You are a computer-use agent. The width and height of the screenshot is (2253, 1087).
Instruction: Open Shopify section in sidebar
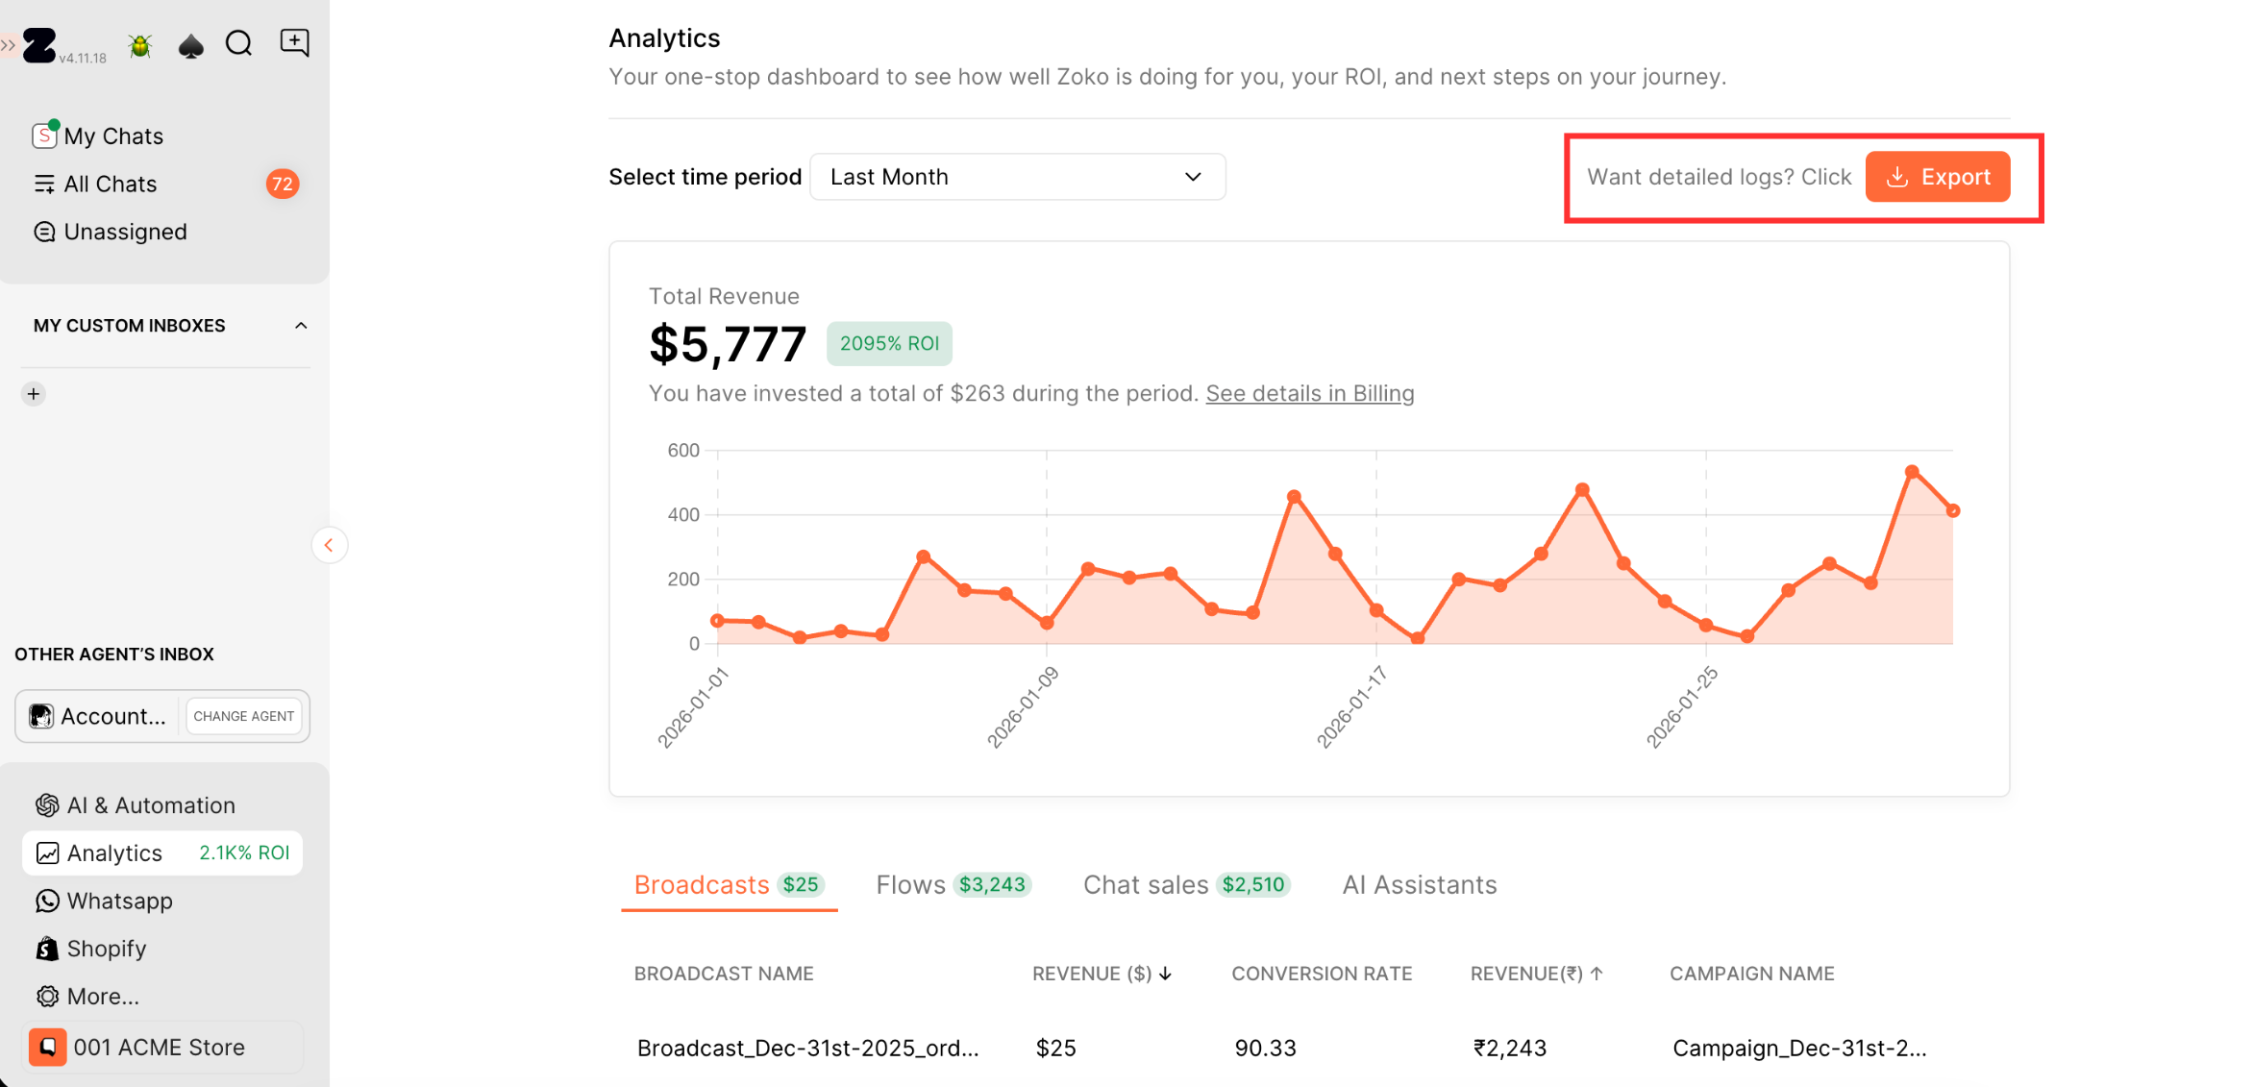click(106, 949)
